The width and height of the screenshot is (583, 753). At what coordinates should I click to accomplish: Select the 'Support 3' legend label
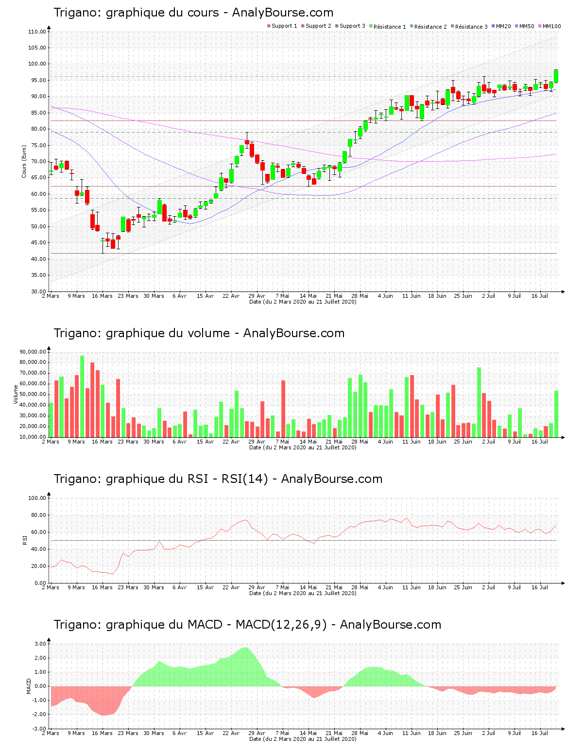click(352, 26)
